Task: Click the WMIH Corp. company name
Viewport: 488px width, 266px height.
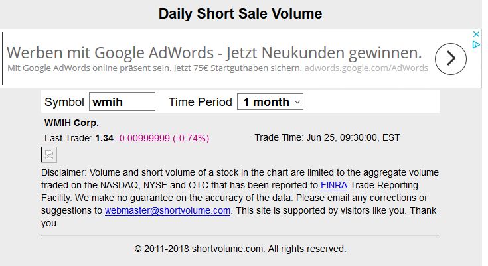Action: (x=72, y=123)
